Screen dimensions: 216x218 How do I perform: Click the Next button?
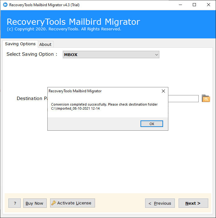(193, 203)
